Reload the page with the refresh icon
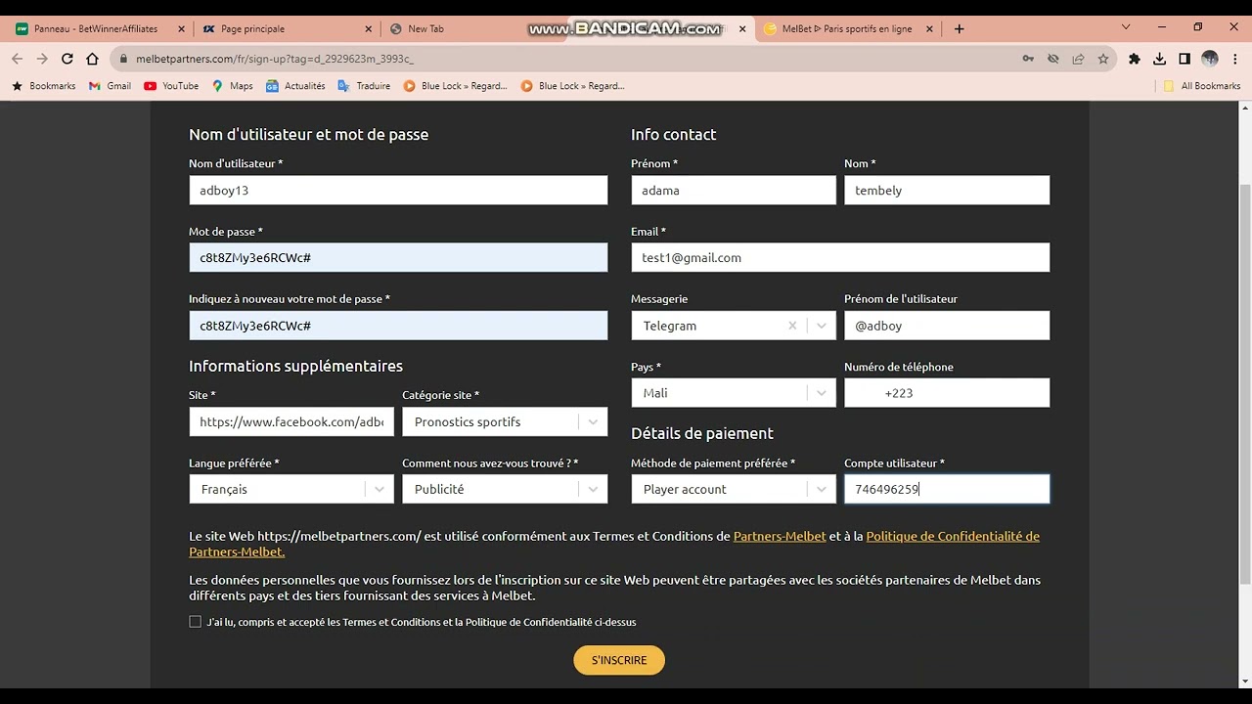Viewport: 1252px width, 704px height. click(x=67, y=59)
